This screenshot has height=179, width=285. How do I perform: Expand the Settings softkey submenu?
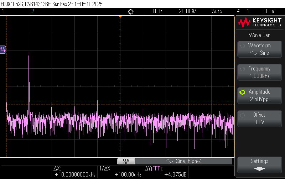(259, 165)
